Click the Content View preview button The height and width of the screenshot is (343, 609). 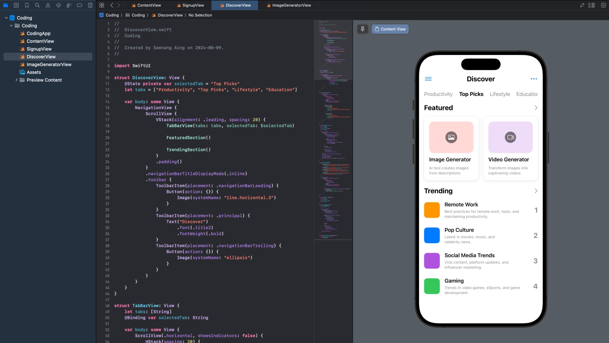[x=390, y=29]
